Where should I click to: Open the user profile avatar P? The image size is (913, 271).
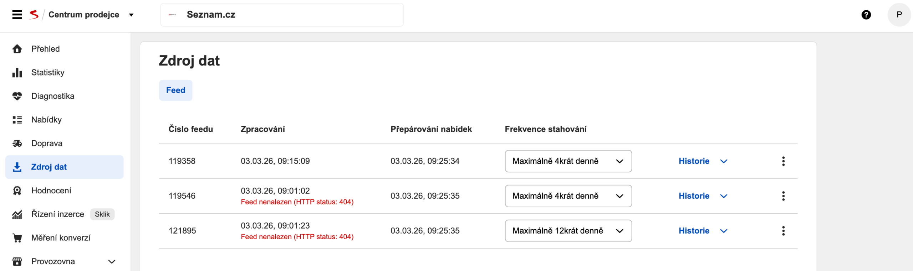899,15
